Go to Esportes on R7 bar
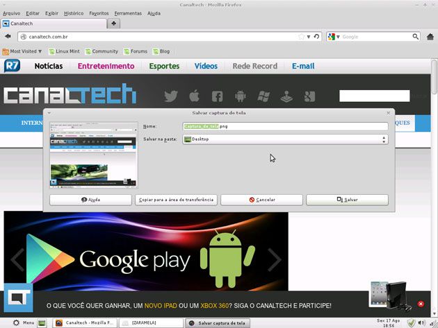This screenshot has height=328, width=438. [164, 66]
